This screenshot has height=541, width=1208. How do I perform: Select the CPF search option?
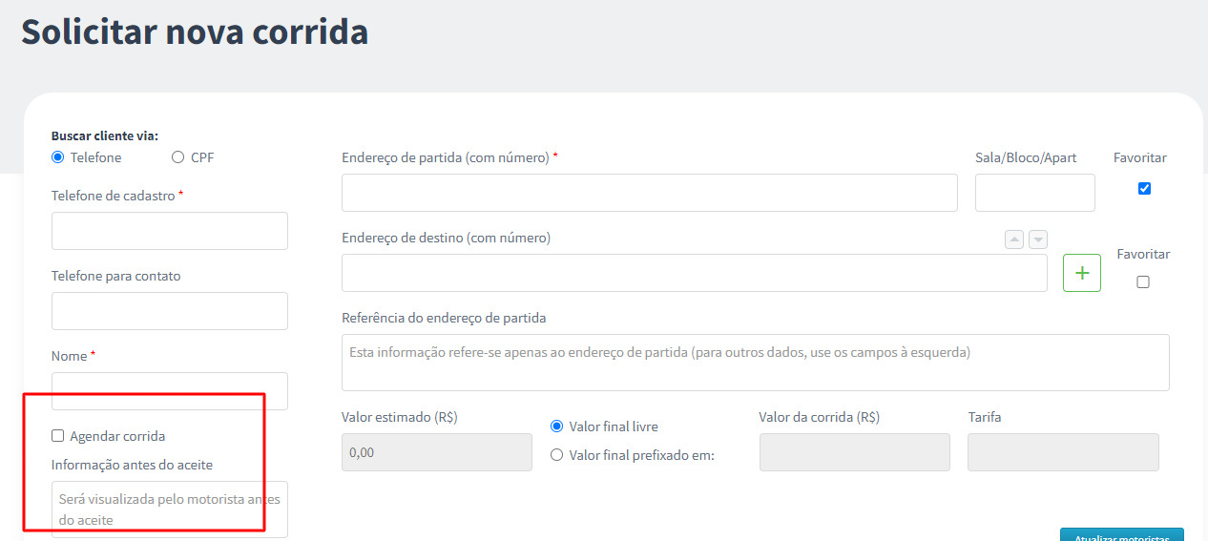tap(177, 157)
